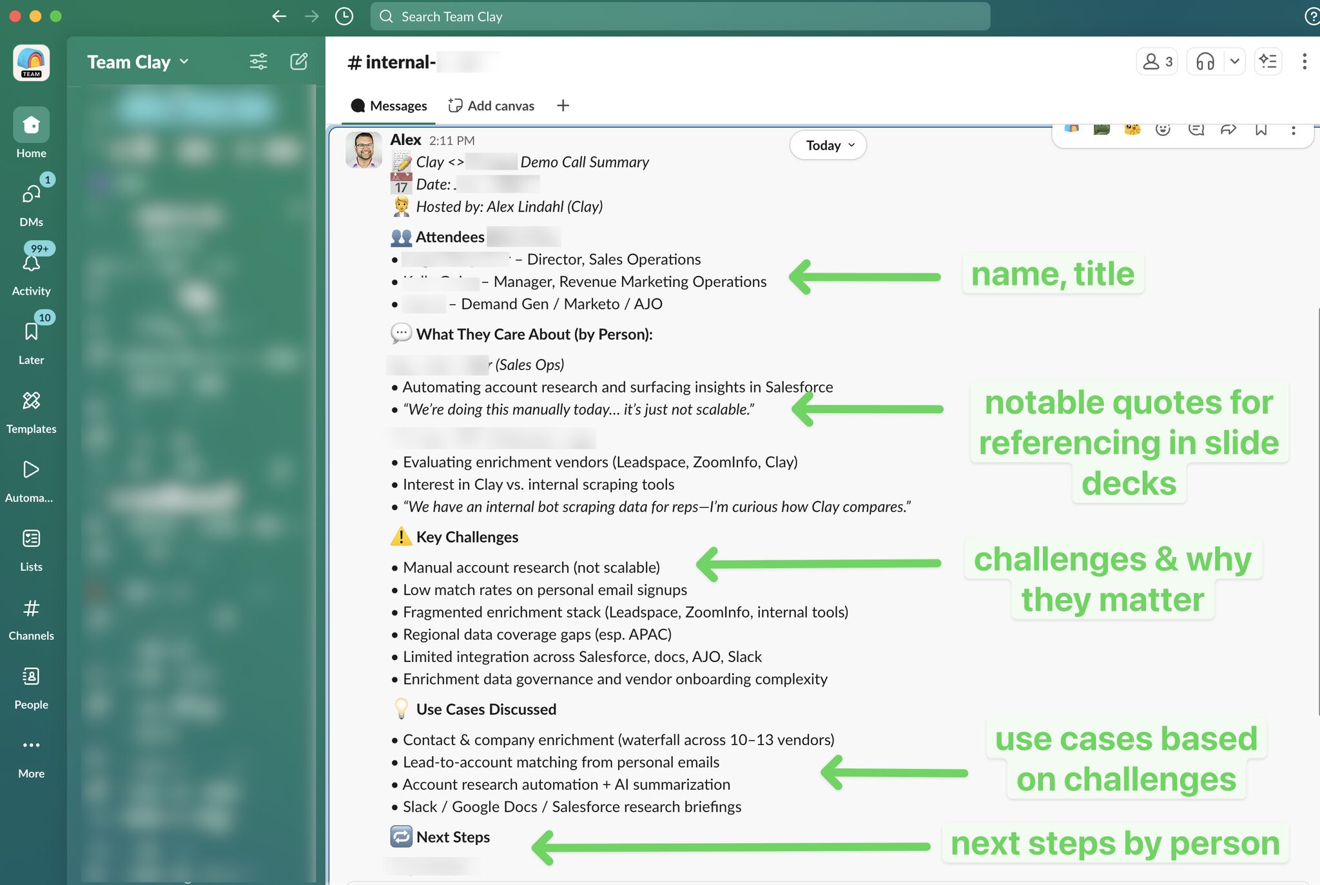
Task: Click the Use Cases Discussed heading
Action: click(486, 710)
